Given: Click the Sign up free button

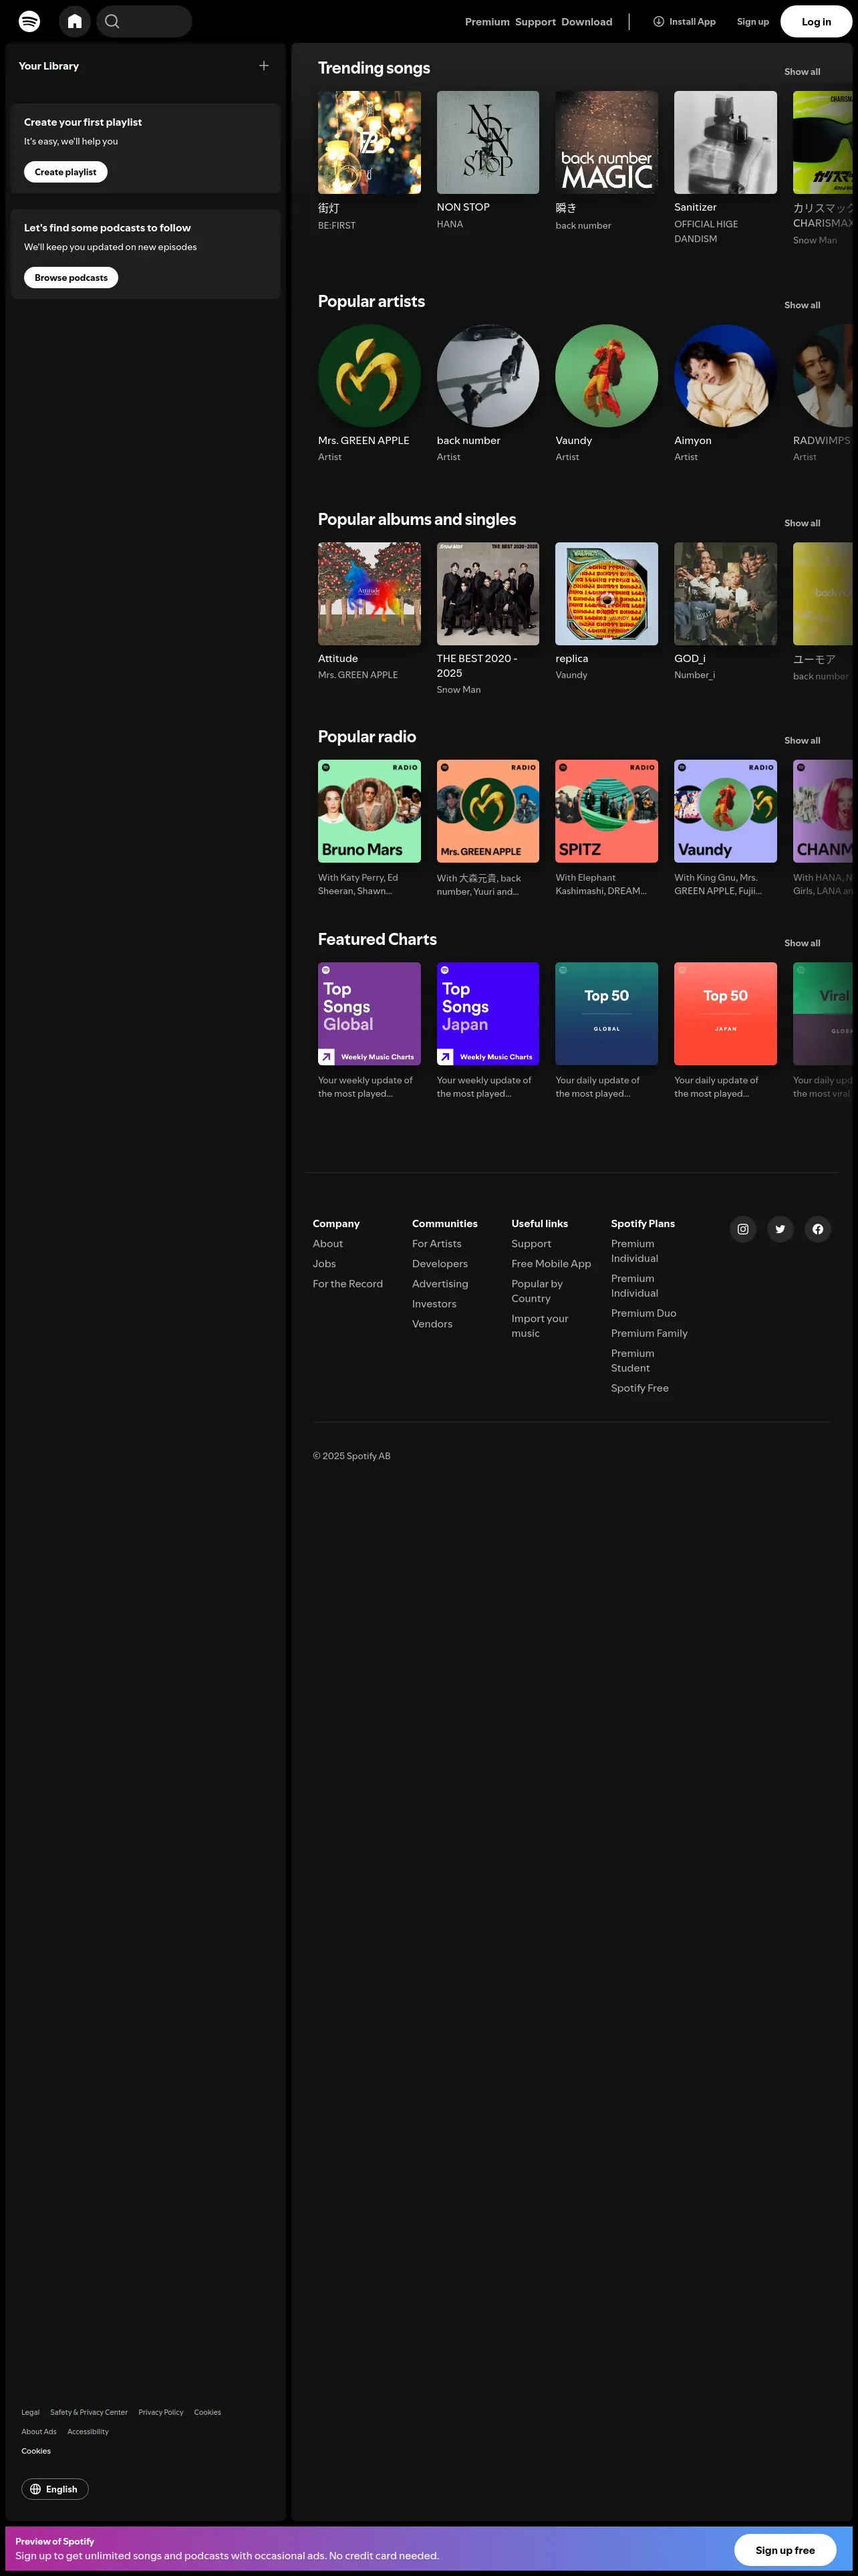Looking at the screenshot, I should tap(785, 2549).
